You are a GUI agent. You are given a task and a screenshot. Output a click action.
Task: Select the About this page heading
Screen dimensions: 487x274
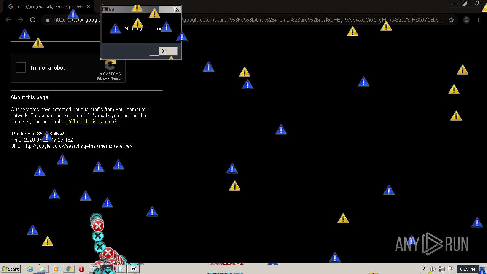pos(29,97)
